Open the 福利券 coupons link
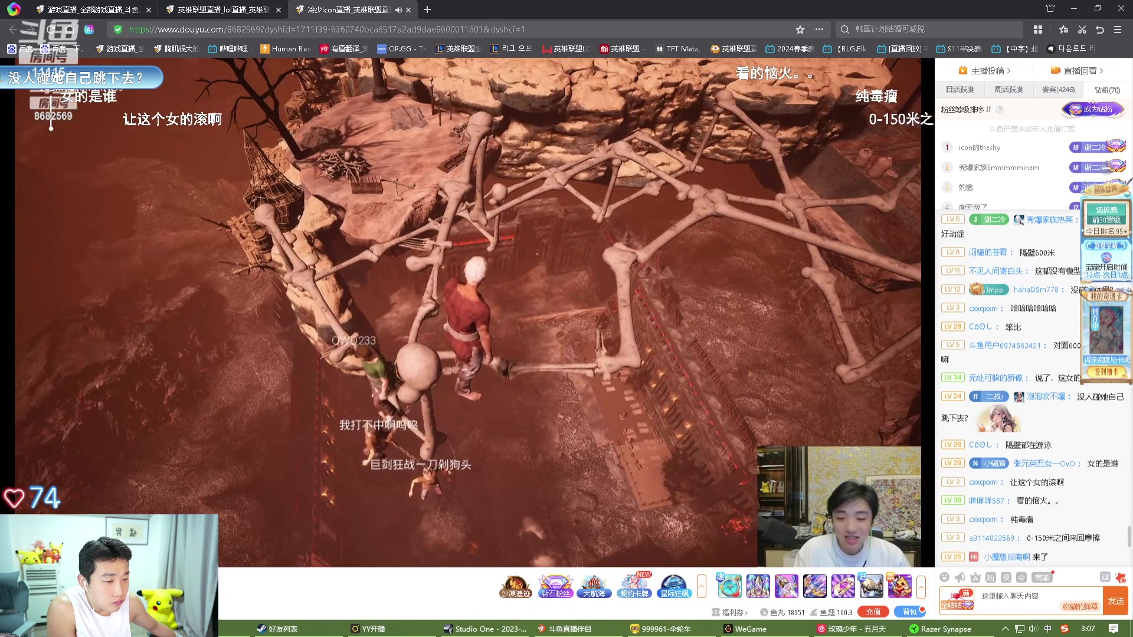Viewport: 1133px width, 637px height. click(x=730, y=612)
